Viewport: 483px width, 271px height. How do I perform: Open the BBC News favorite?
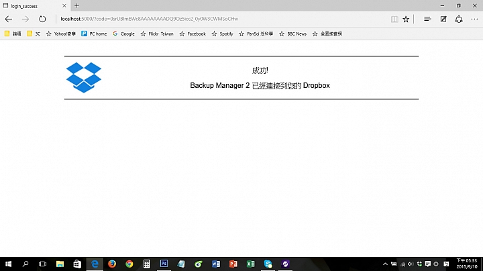(x=292, y=34)
